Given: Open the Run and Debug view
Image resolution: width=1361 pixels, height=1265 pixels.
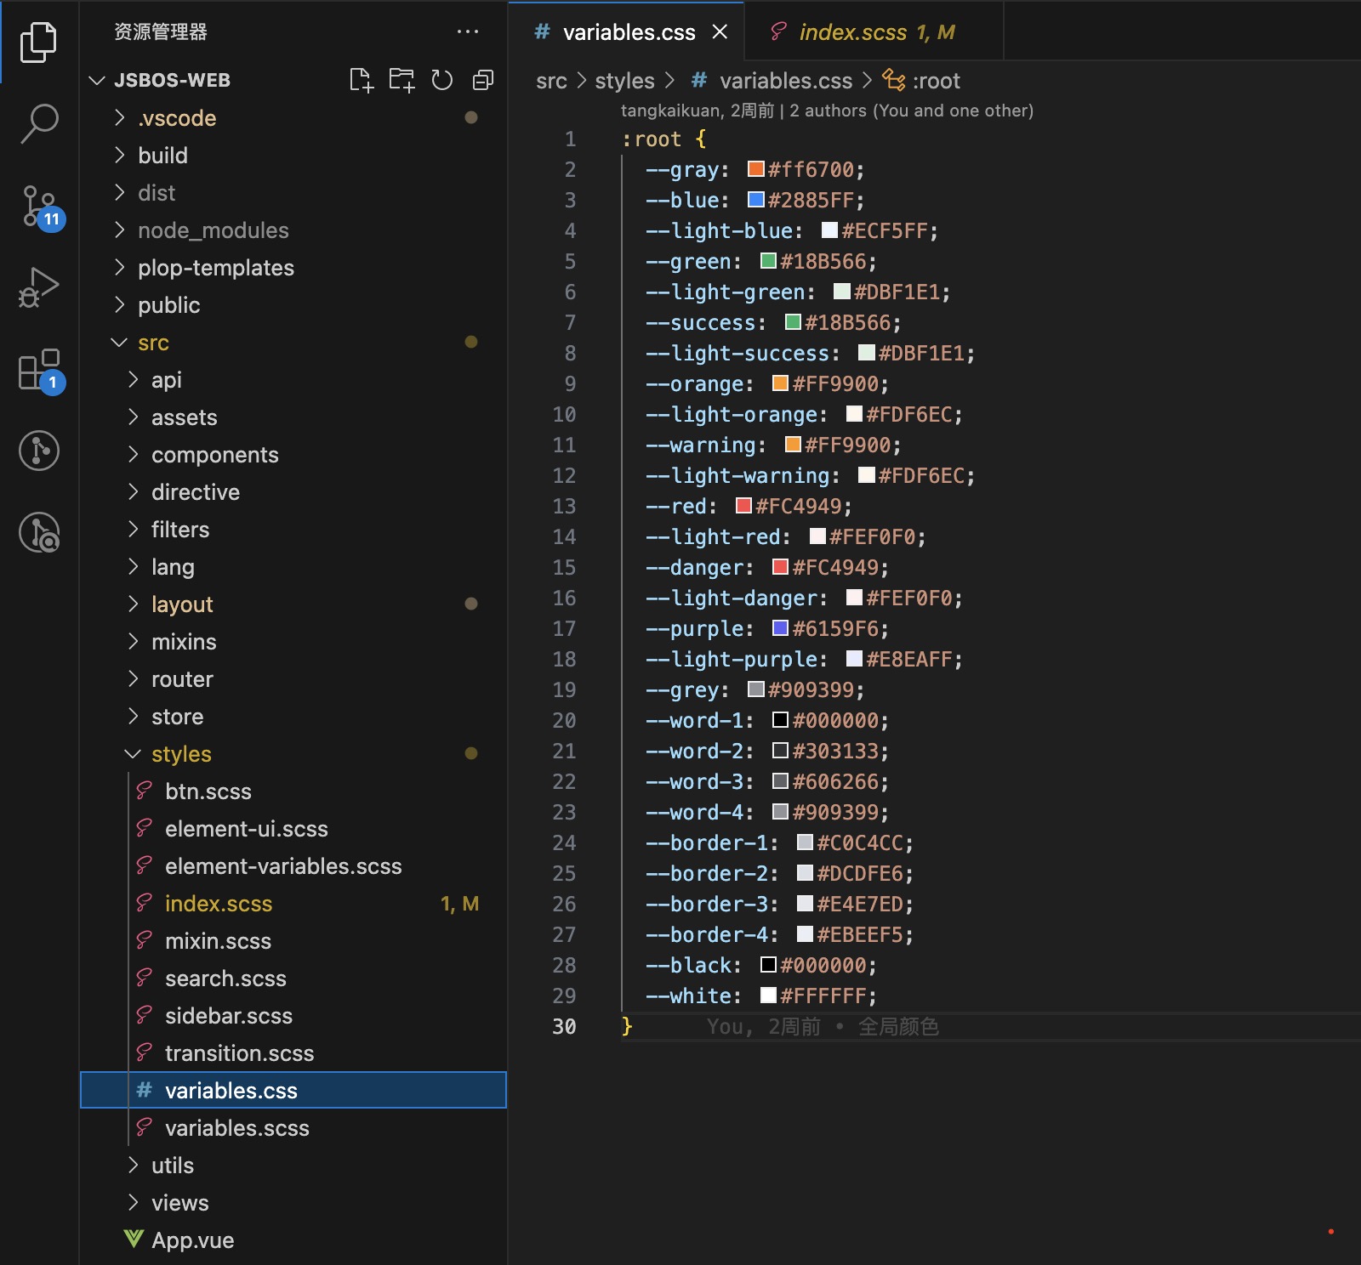Looking at the screenshot, I should (39, 287).
